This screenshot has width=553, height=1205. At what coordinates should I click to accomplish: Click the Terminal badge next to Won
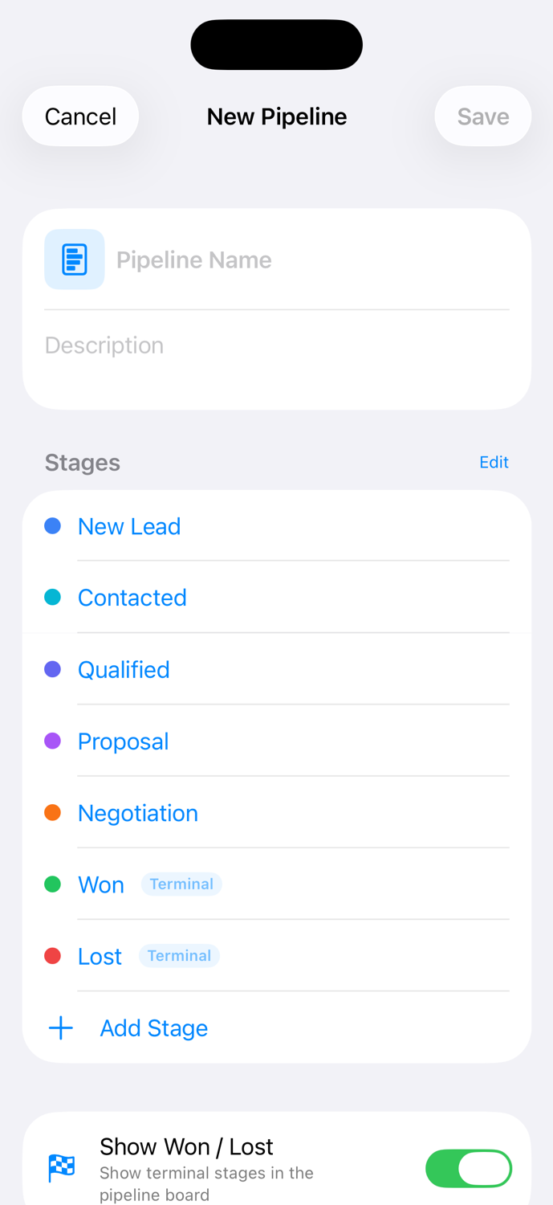click(x=182, y=883)
